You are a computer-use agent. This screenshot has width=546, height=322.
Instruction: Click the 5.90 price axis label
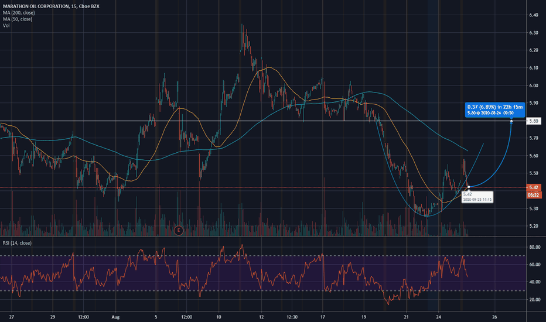[x=534, y=103]
